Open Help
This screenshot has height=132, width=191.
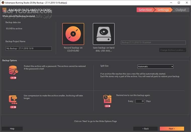(x=12, y=128)
